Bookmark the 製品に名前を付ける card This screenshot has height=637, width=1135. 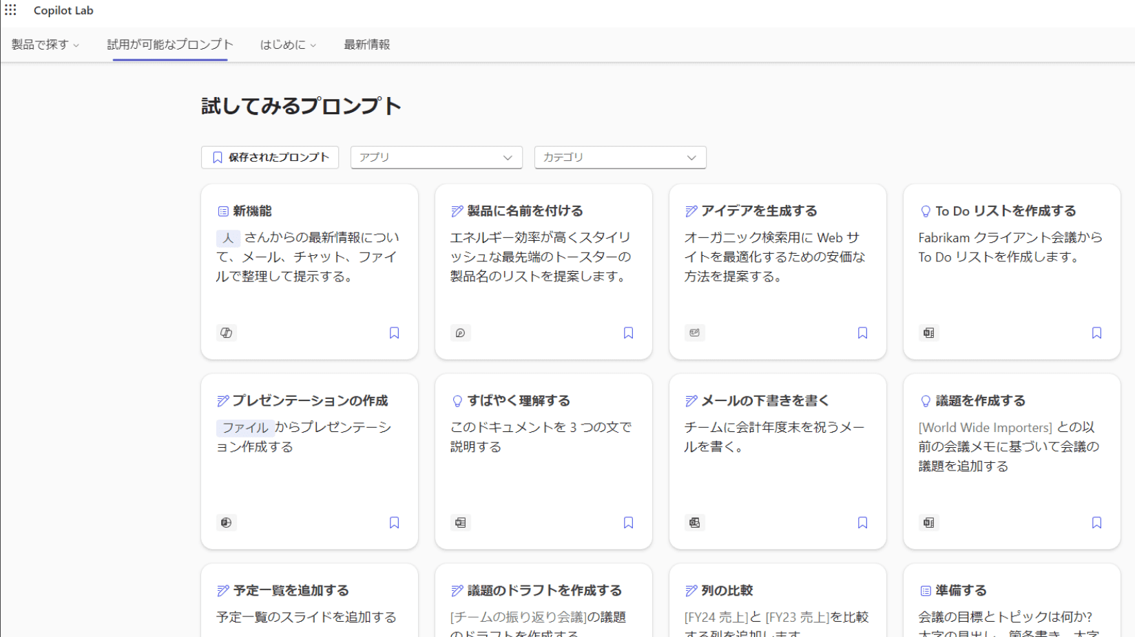(628, 333)
